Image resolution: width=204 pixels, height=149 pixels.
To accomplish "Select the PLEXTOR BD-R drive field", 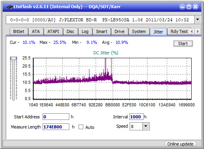I will [x=100, y=20].
